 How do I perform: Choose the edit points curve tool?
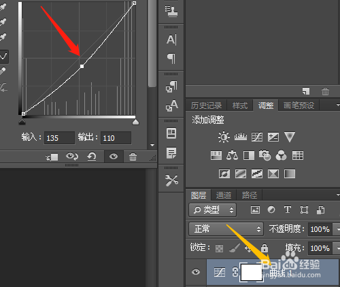[x=3, y=56]
